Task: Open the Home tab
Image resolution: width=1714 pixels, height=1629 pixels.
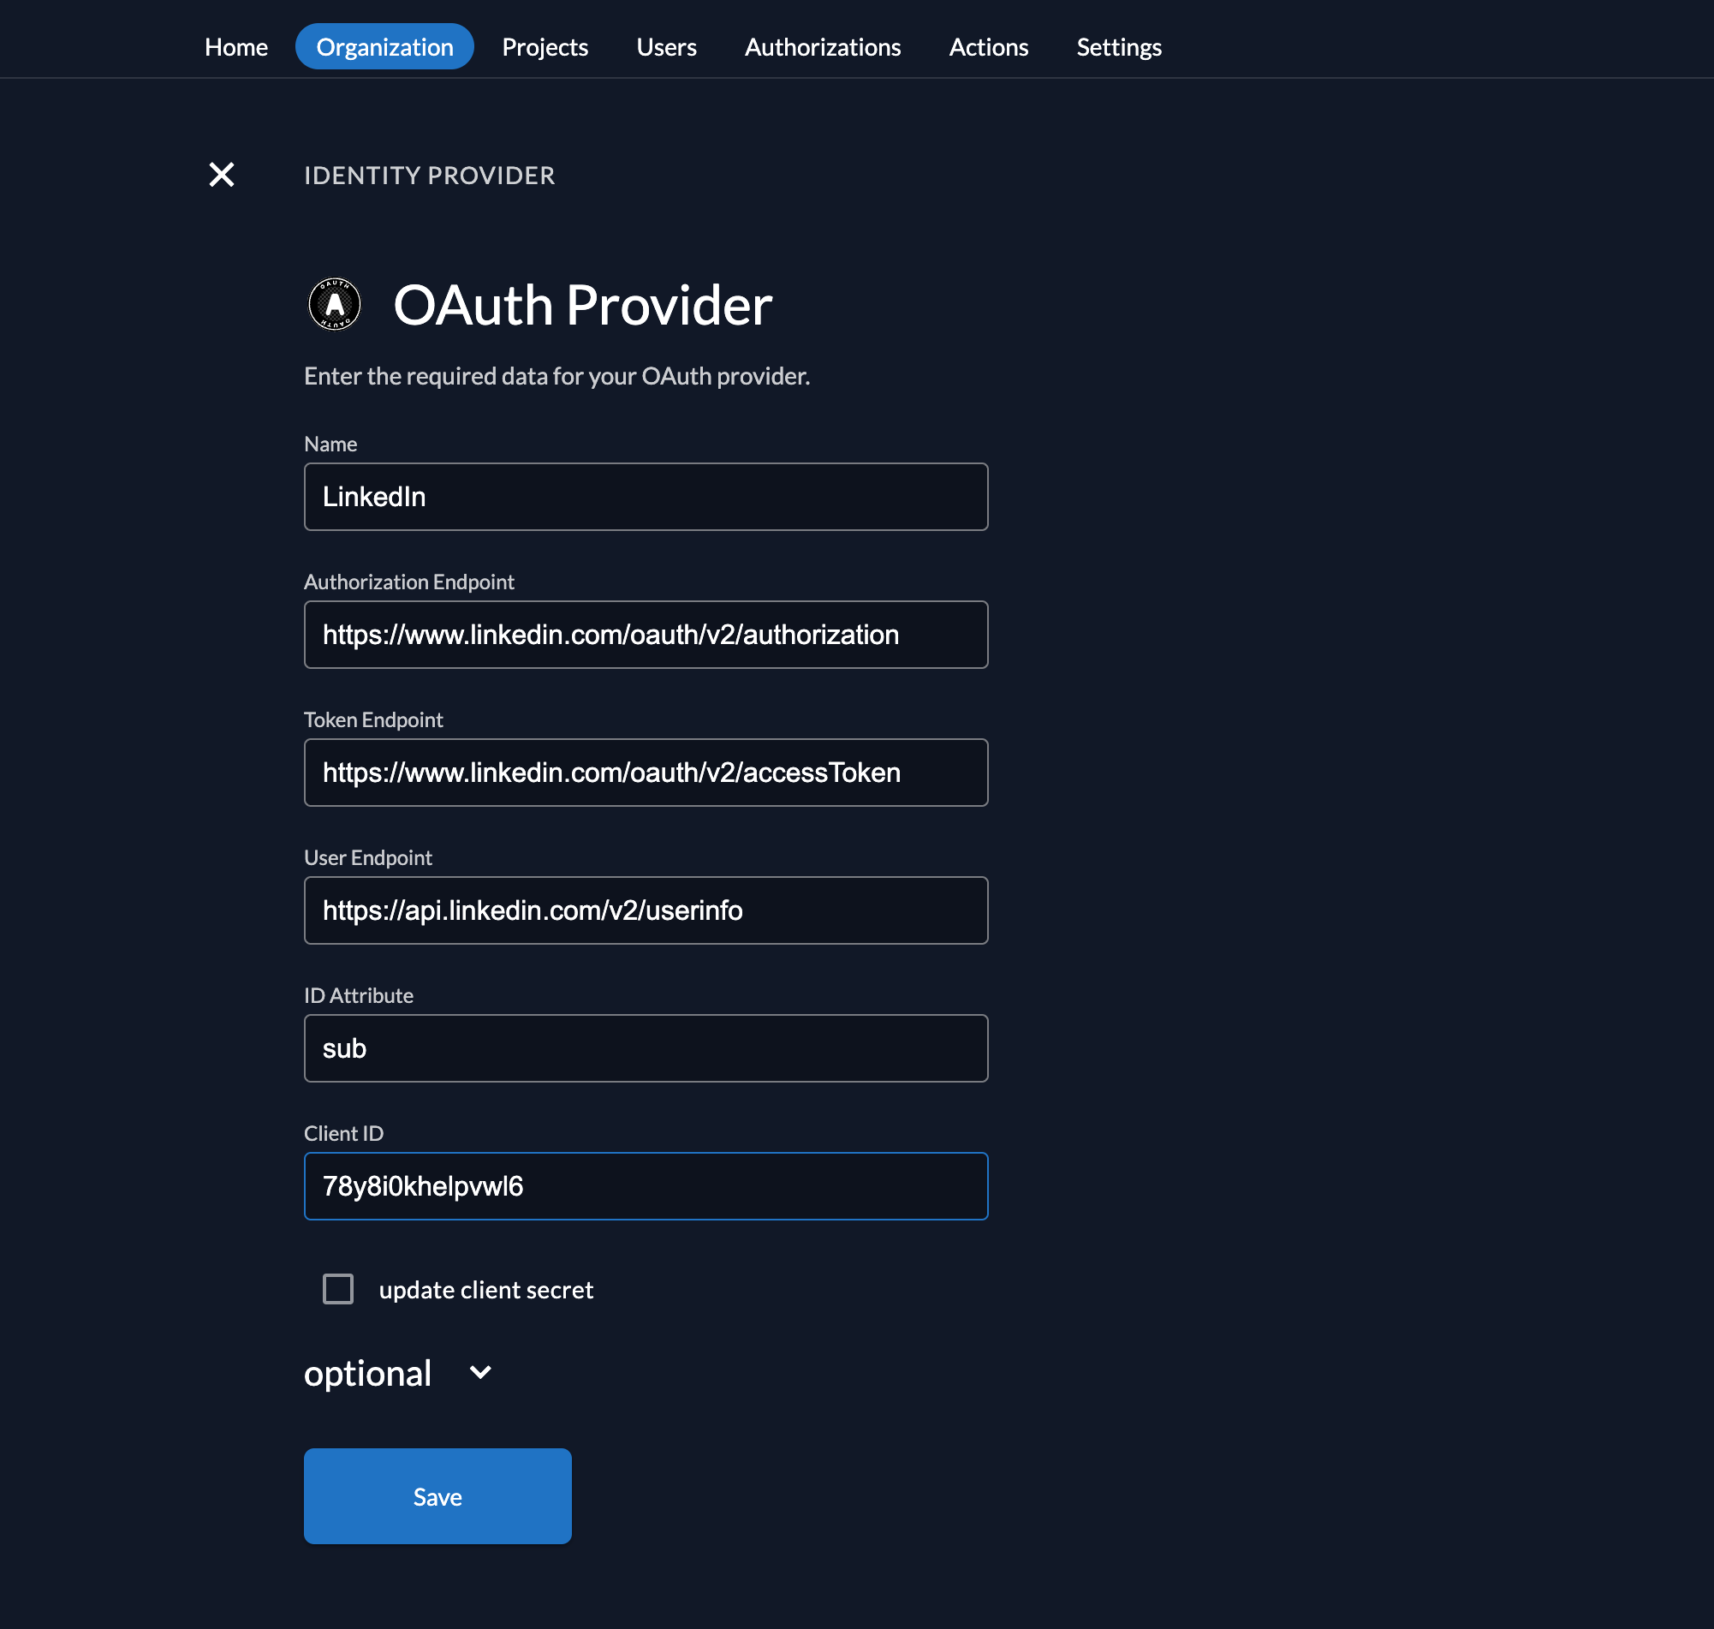Action: 236,47
